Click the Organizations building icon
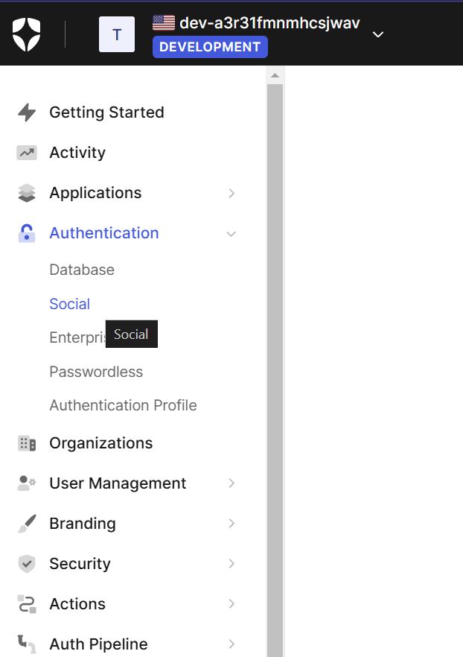This screenshot has width=463, height=657. (27, 443)
